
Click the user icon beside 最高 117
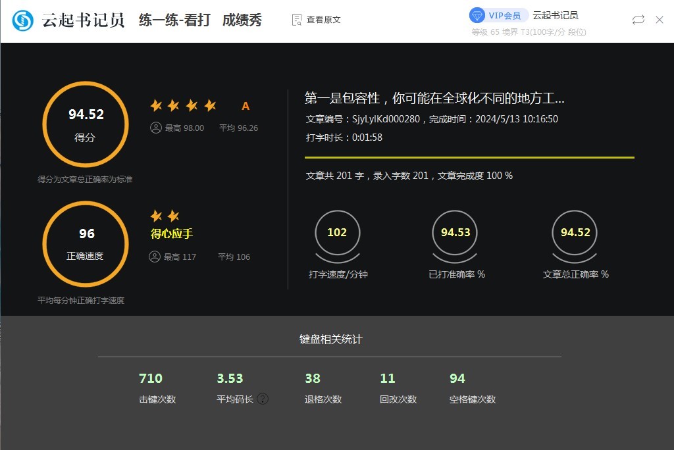point(155,257)
